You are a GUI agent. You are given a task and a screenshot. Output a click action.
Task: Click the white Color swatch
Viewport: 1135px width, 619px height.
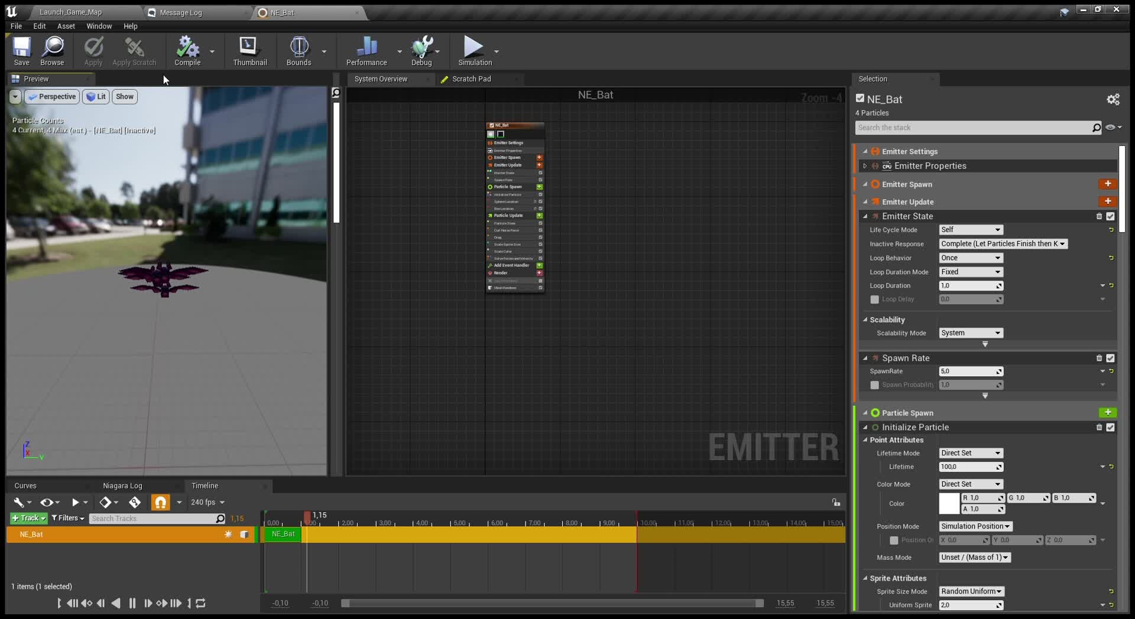pos(949,504)
